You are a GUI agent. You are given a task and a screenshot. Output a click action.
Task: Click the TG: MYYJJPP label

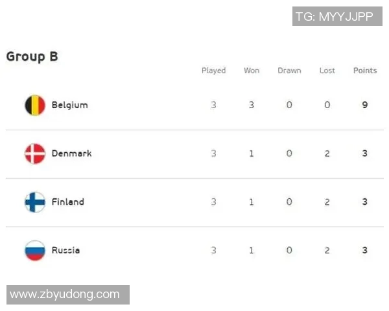[x=334, y=17]
